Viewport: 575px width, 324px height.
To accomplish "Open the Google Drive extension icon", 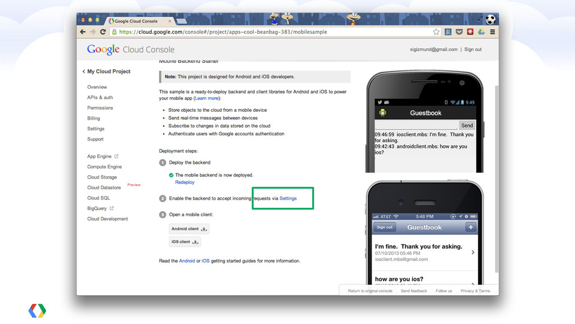I will click(x=481, y=32).
